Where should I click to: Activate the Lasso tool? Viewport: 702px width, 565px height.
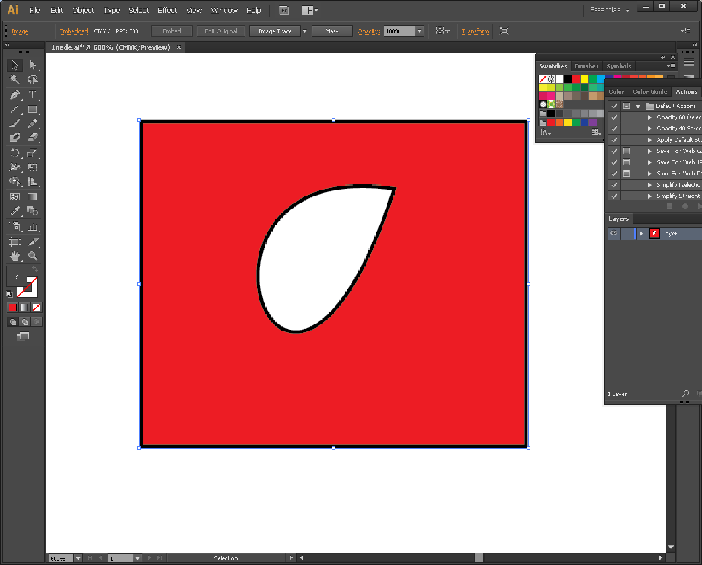point(33,80)
